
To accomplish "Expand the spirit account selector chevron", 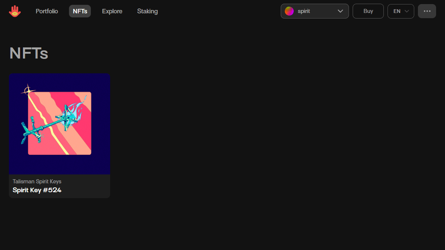I will click(340, 11).
